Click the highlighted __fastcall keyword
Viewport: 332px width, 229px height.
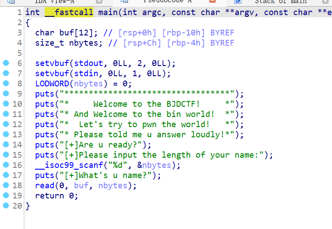69,12
